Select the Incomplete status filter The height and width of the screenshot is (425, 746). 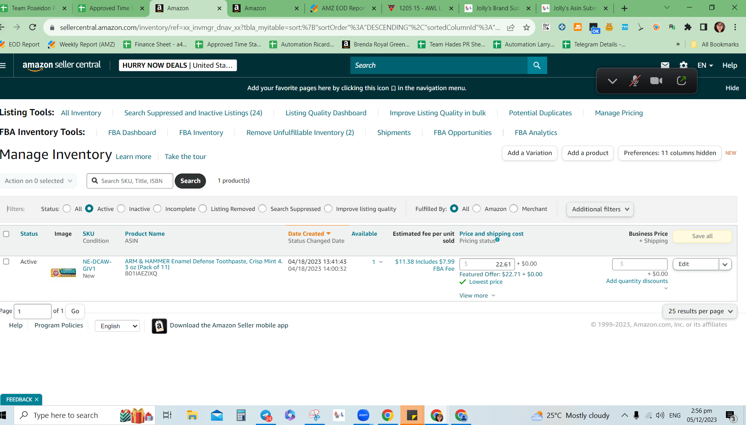click(x=157, y=209)
